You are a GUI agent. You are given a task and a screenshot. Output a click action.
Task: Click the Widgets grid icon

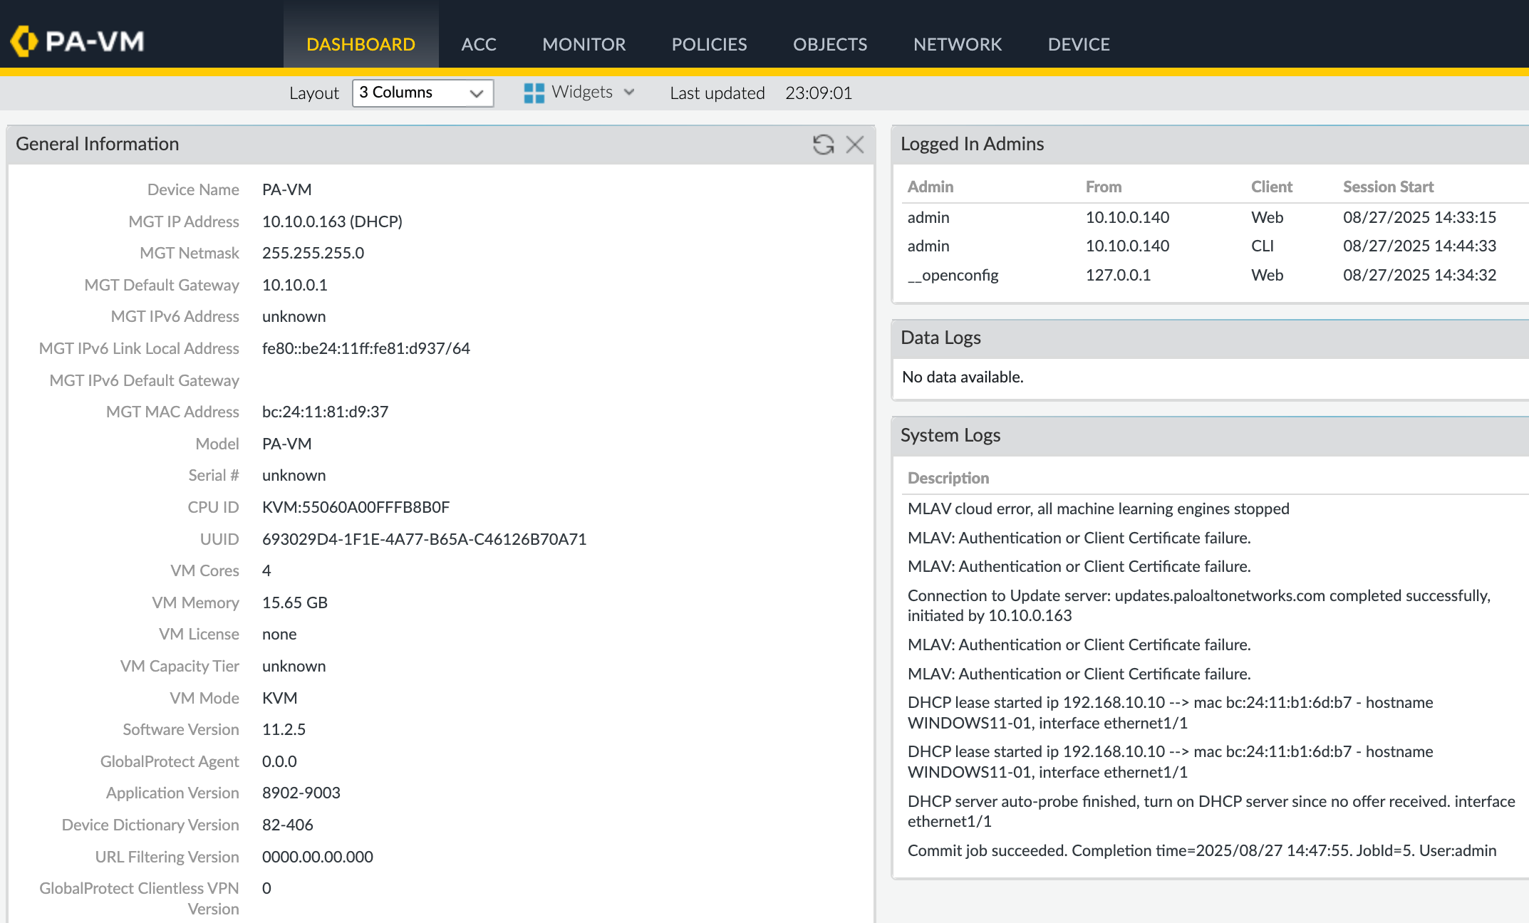tap(534, 93)
